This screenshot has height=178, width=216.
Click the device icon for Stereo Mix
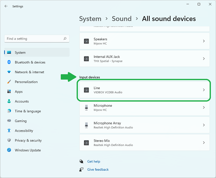click(86, 143)
